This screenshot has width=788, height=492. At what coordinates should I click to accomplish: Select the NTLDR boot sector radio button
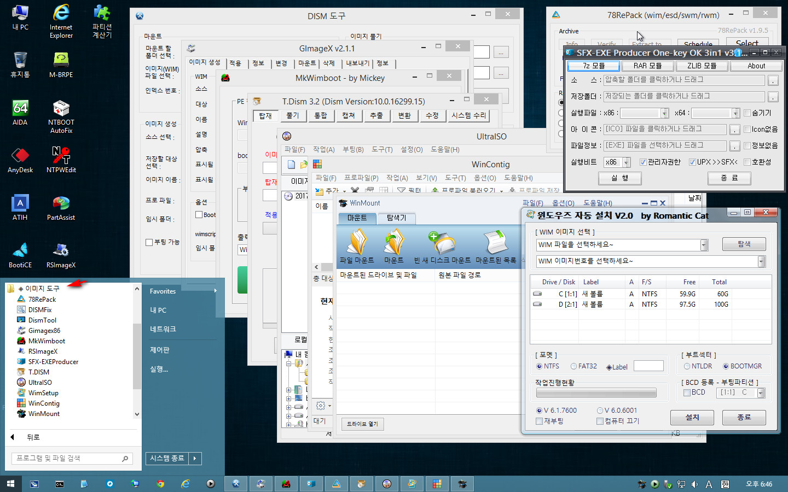click(687, 366)
